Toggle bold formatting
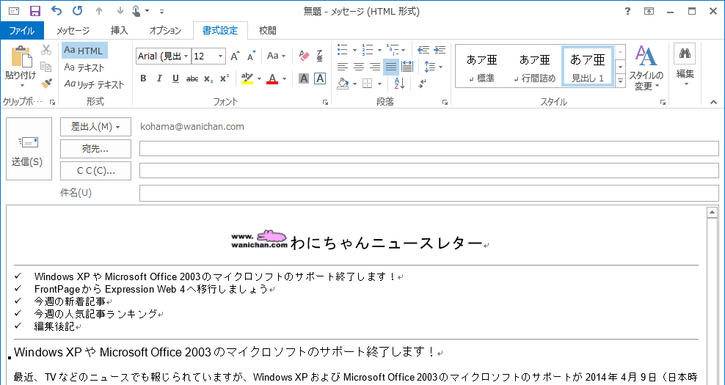Screen dimensions: 725x385 pyautogui.click(x=143, y=78)
